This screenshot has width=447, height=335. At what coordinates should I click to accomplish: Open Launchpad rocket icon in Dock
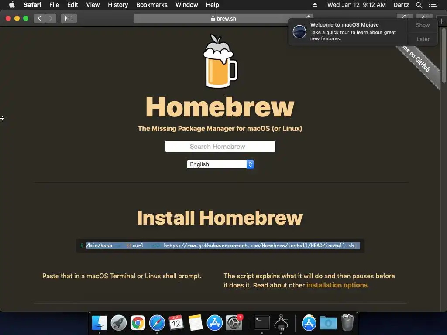(x=119, y=323)
